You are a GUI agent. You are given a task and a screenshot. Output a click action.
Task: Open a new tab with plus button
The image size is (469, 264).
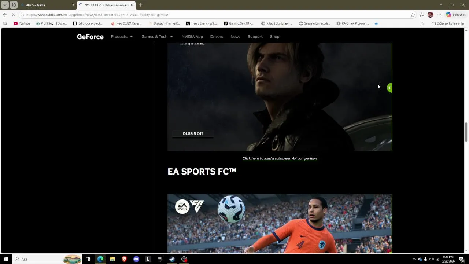[140, 5]
